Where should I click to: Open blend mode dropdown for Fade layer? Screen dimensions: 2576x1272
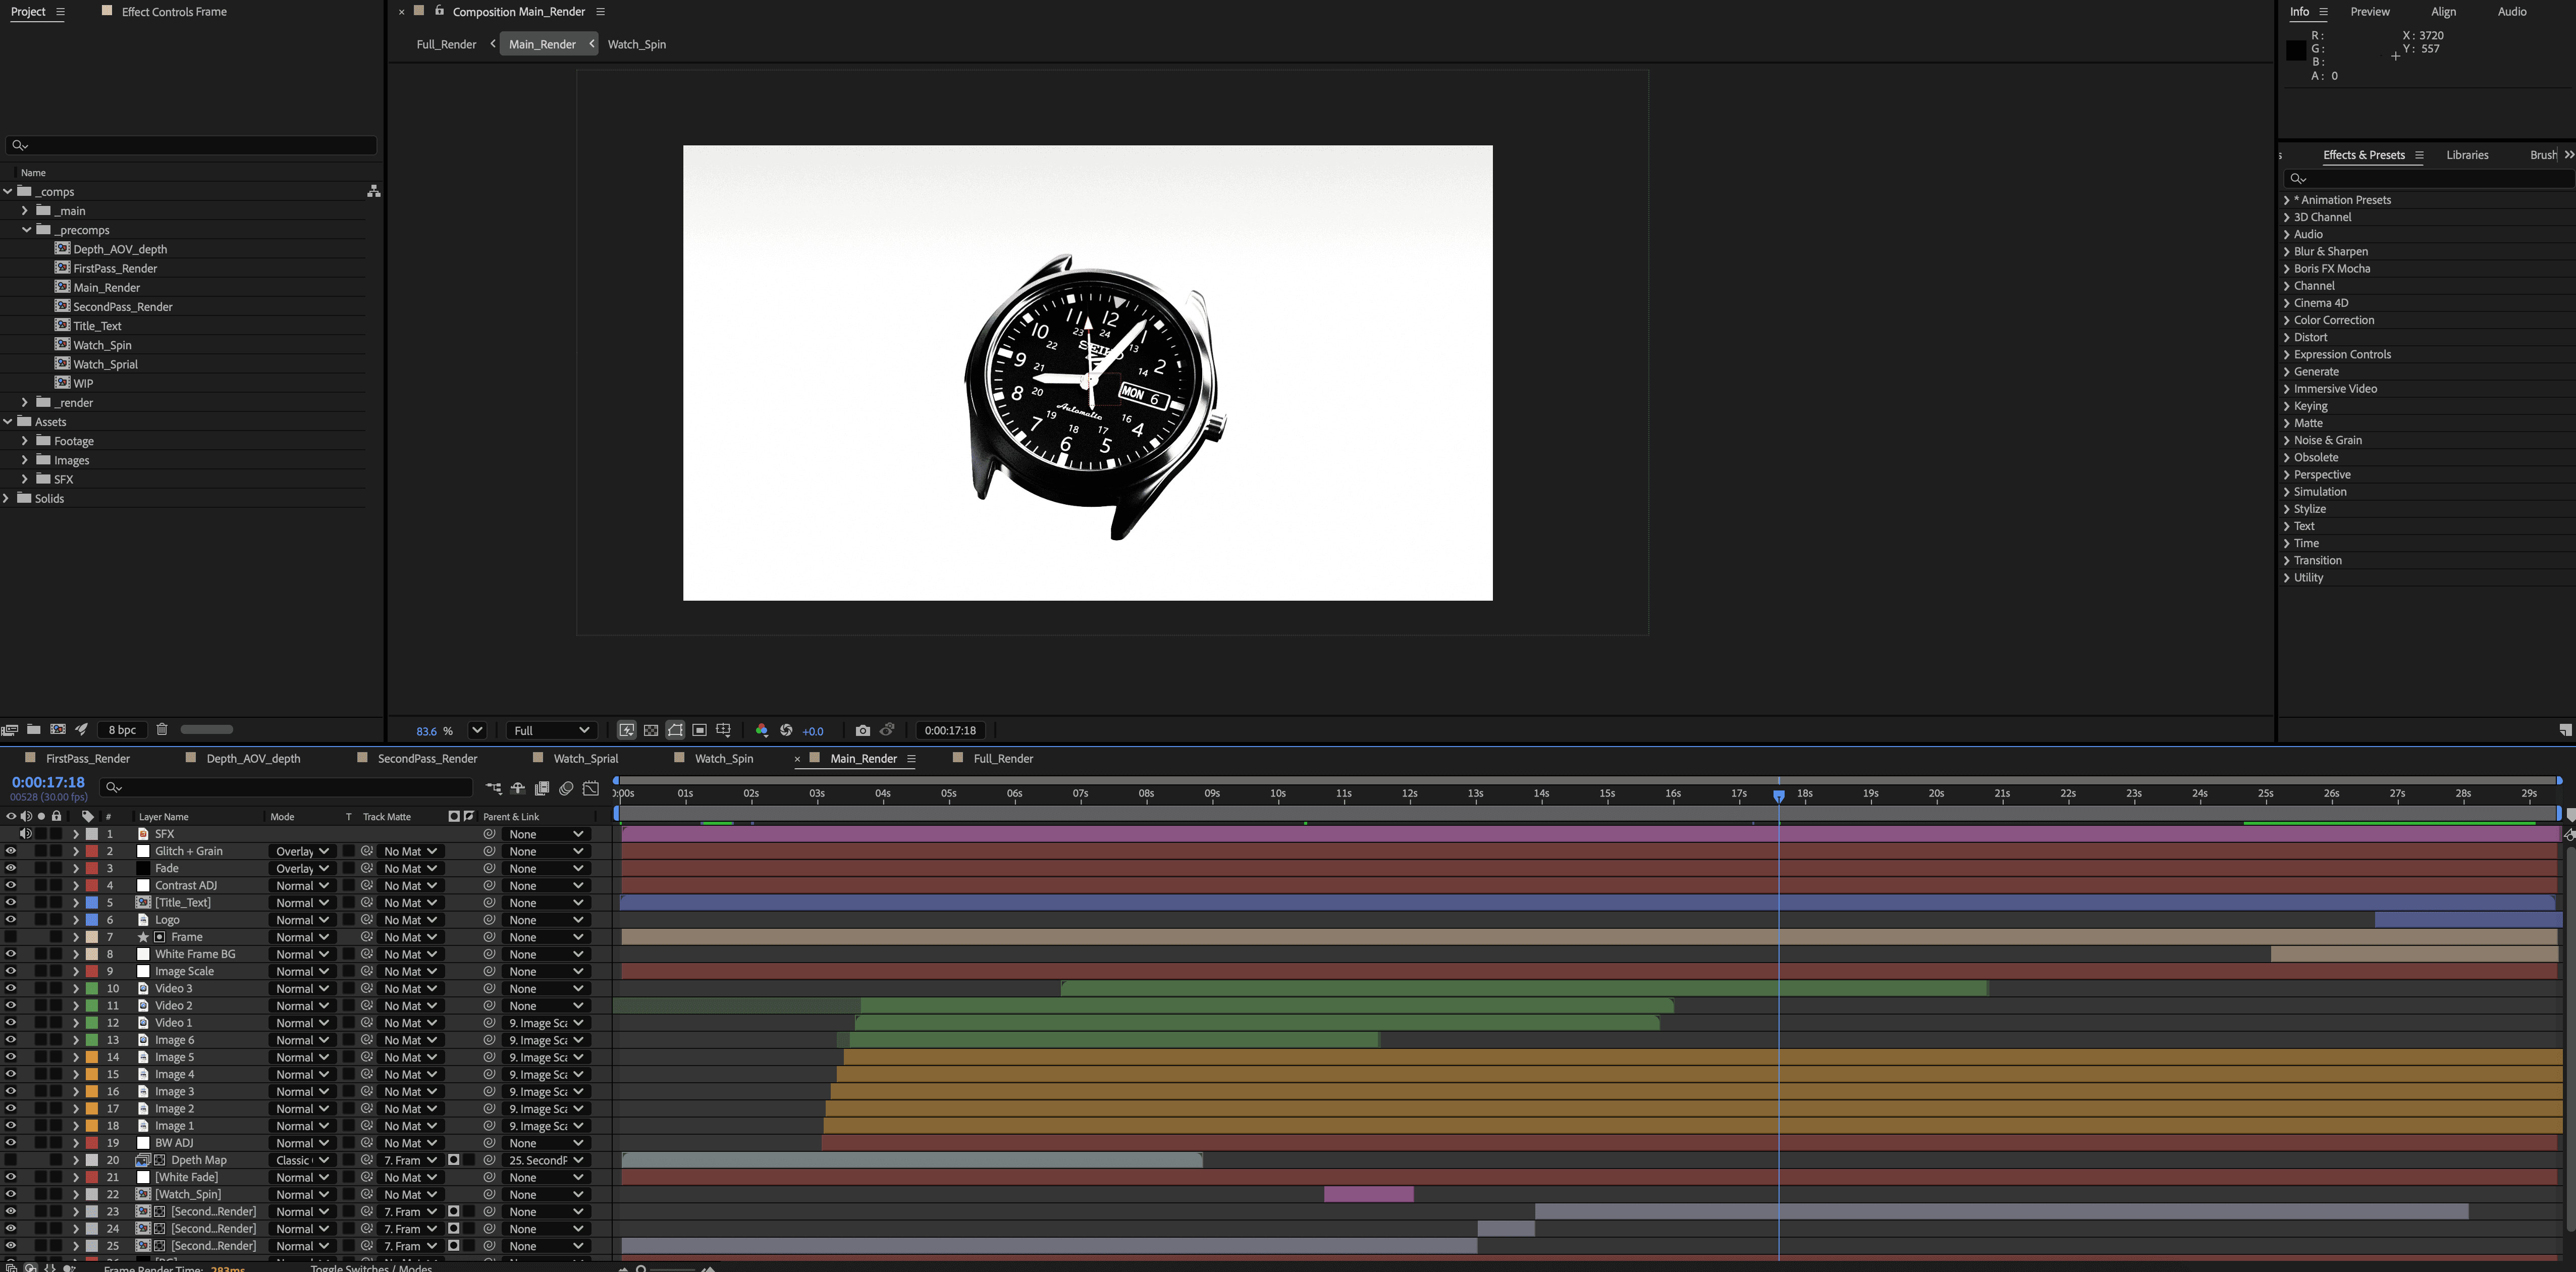[x=302, y=868]
